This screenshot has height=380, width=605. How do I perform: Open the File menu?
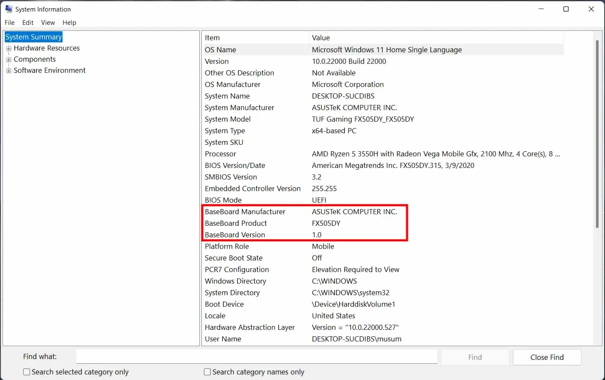point(9,23)
